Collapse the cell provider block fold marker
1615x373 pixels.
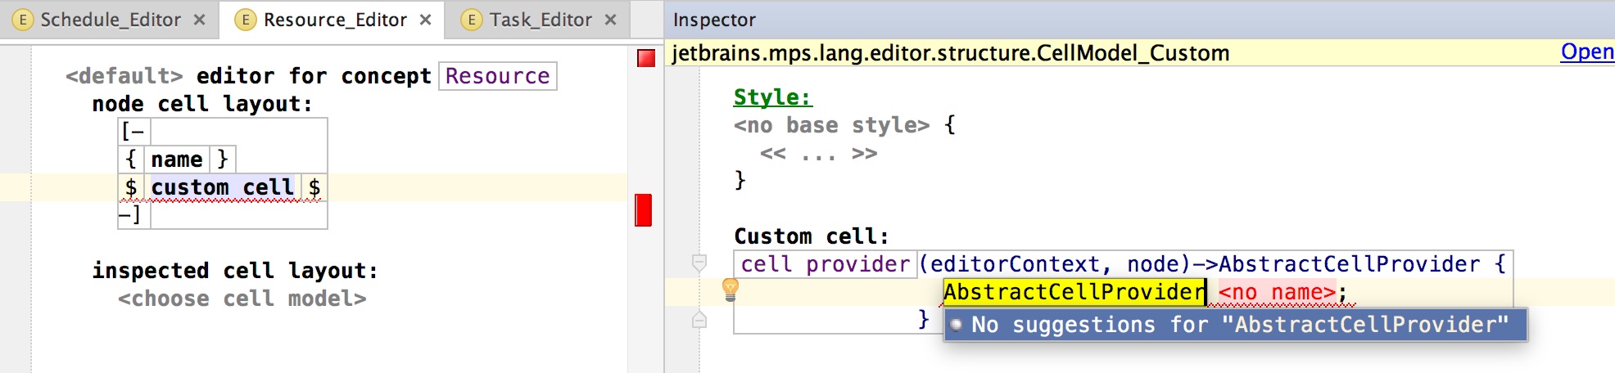coord(699,263)
